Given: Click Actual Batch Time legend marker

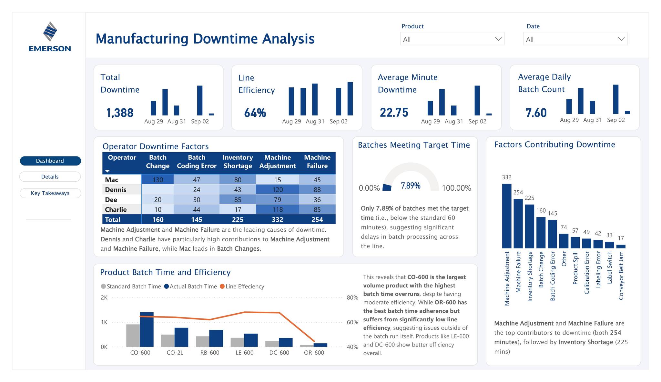Looking at the screenshot, I should (x=167, y=286).
